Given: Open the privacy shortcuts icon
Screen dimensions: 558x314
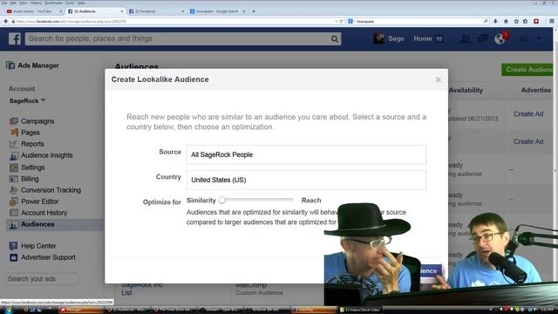Looking at the screenshot, I should [x=524, y=38].
